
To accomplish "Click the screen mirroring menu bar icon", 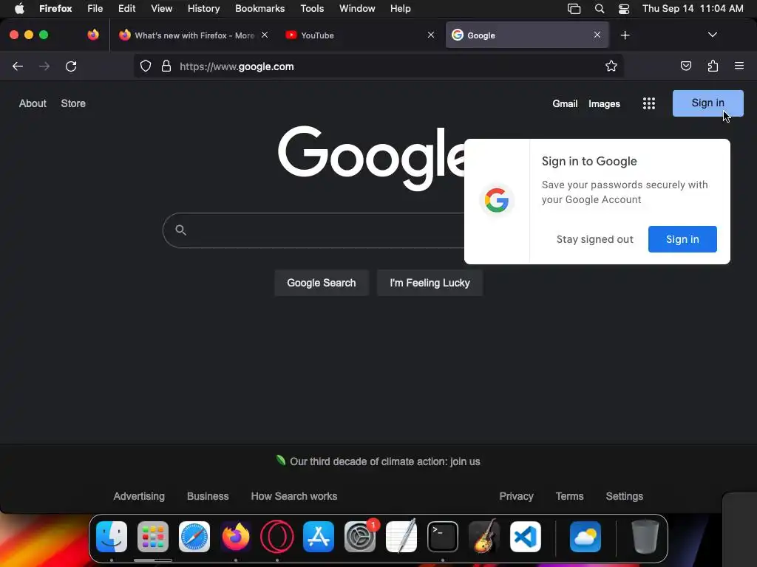I will tap(574, 9).
